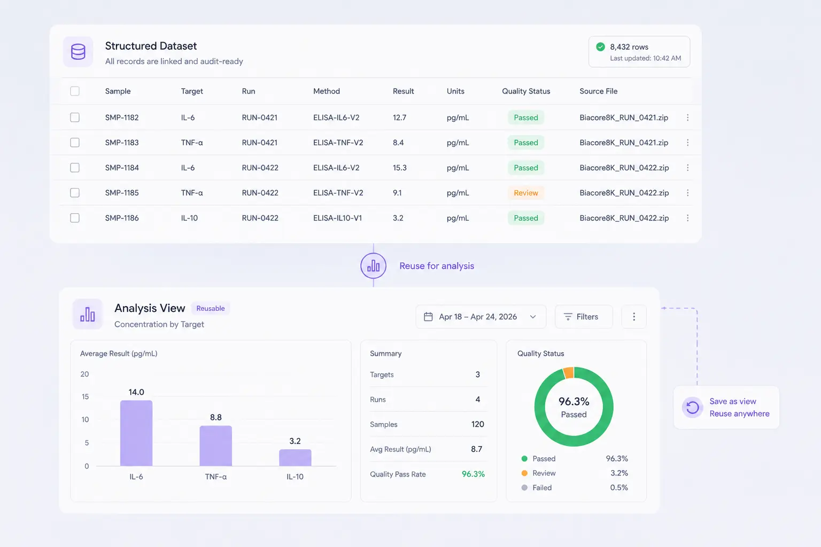This screenshot has width=821, height=547.
Task: Click the Passed badge for SMP-1182
Action: (x=526, y=118)
